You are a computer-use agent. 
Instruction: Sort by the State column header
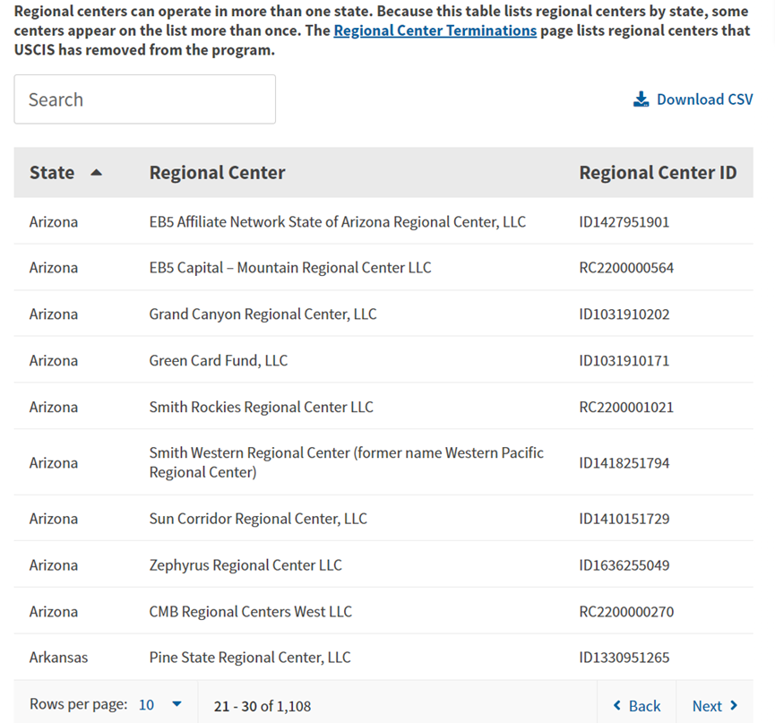[x=52, y=173]
